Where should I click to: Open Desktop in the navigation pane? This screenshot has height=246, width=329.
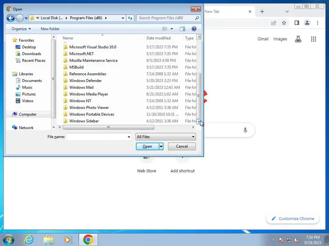29,47
